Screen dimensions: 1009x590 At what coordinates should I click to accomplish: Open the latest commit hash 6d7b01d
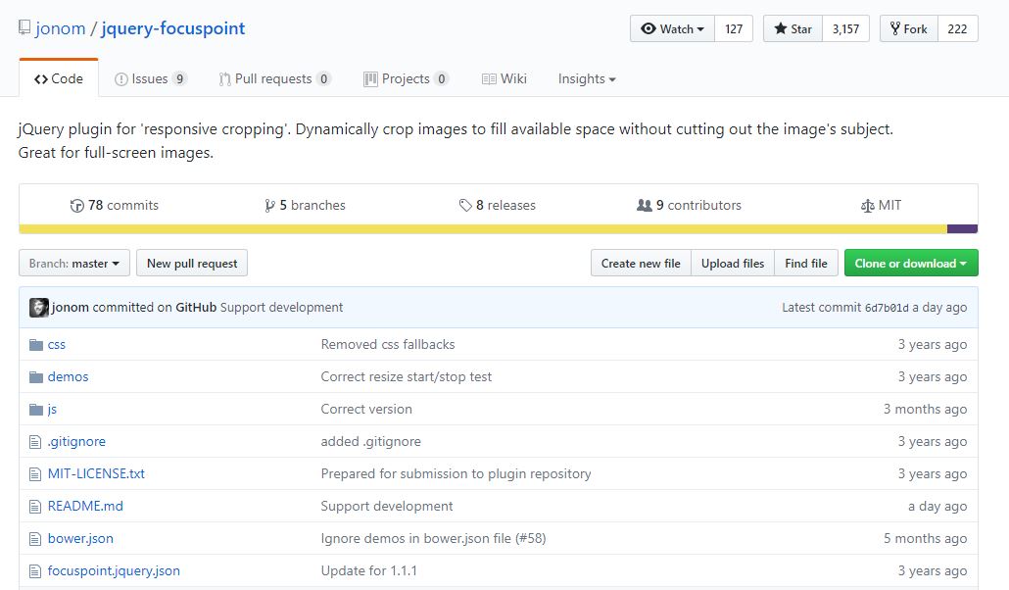tap(887, 308)
